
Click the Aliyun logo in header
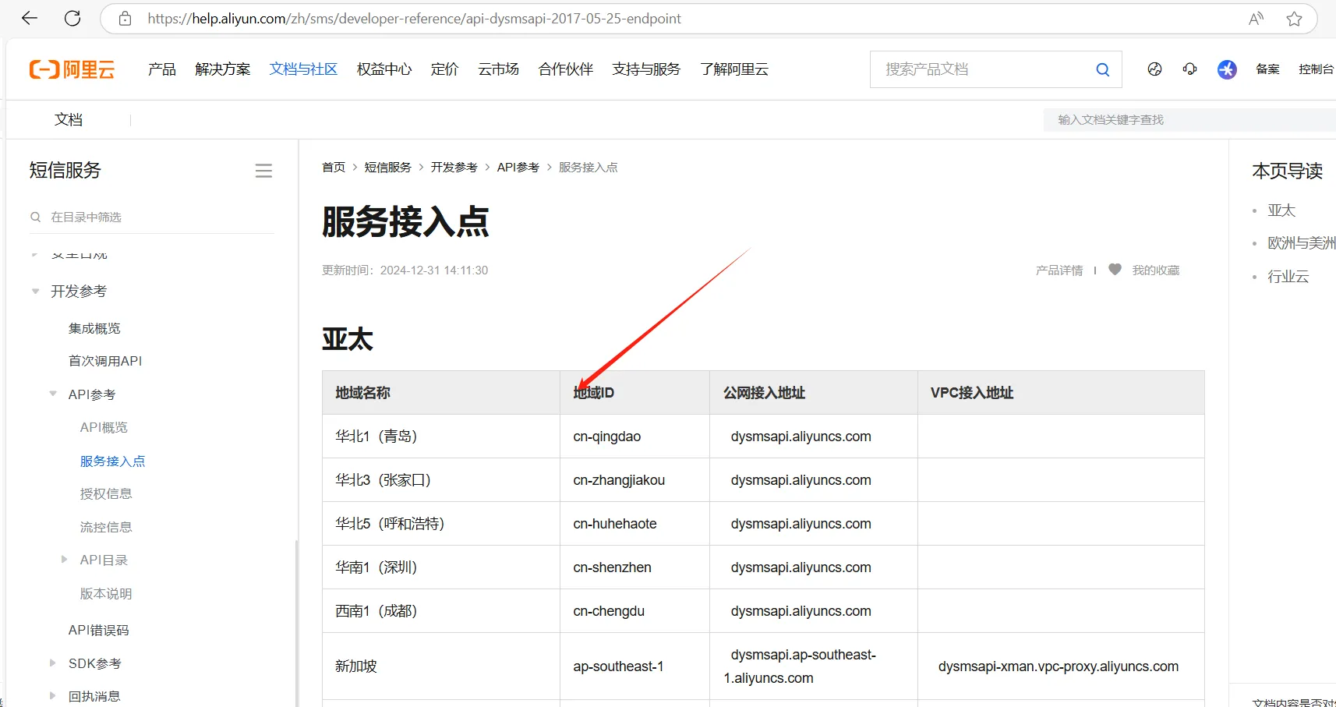pos(72,69)
